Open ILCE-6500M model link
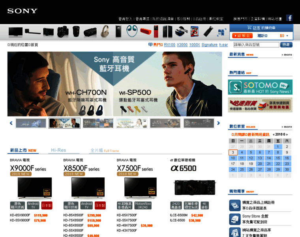 [179, 215]
